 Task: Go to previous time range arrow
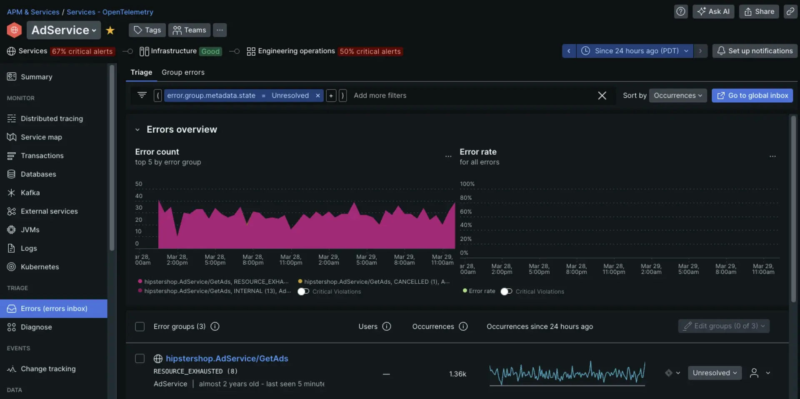[x=569, y=51]
